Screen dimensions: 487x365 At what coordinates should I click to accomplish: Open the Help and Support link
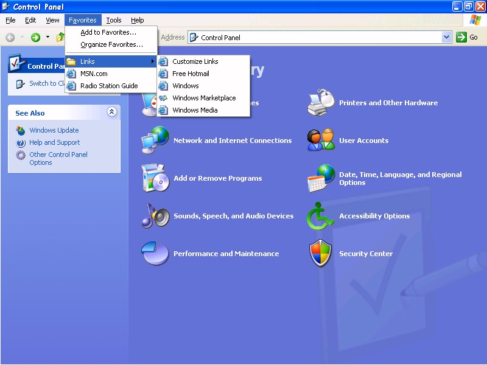54,142
